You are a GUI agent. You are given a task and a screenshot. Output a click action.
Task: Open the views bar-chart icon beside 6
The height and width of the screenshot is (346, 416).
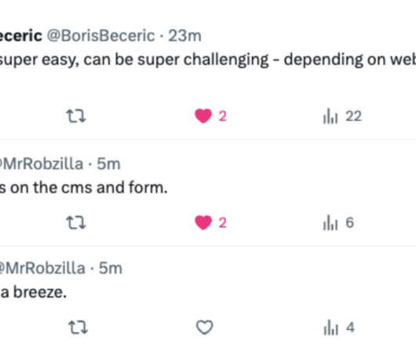[330, 222]
